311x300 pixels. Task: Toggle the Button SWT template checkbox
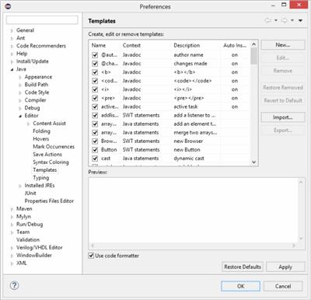pyautogui.click(x=95, y=150)
